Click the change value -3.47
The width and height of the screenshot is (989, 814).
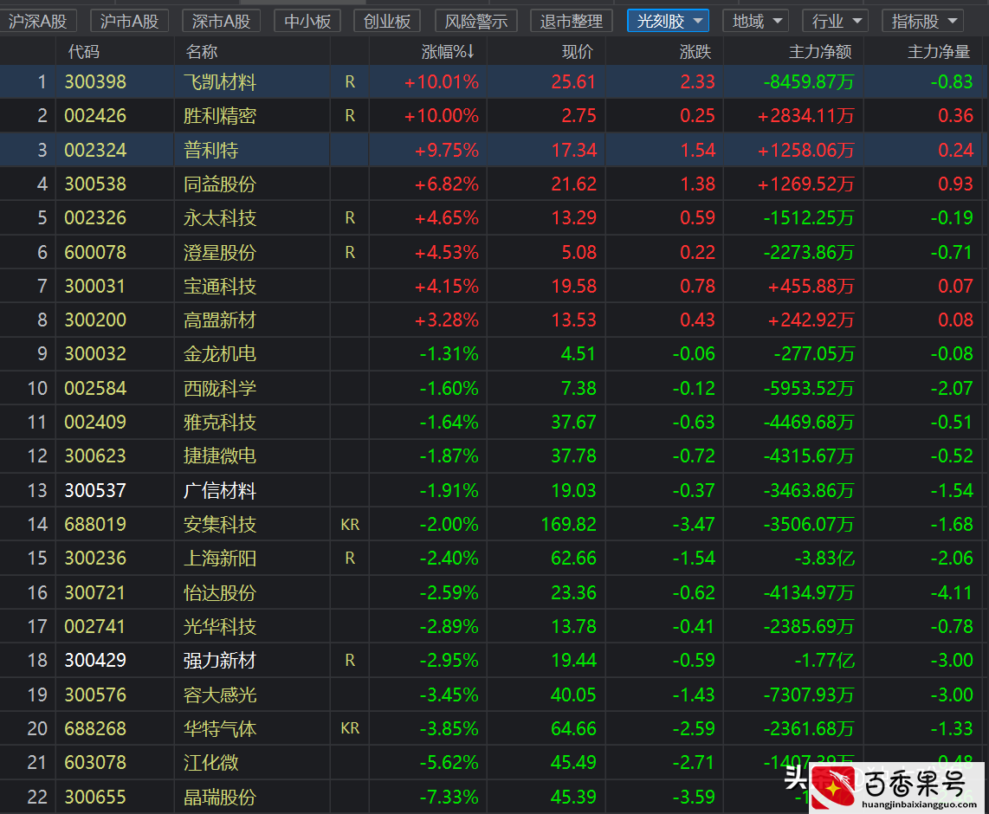pyautogui.click(x=694, y=524)
